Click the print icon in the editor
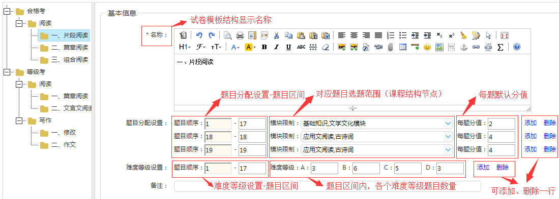This screenshot has width=559, height=199. (240, 35)
